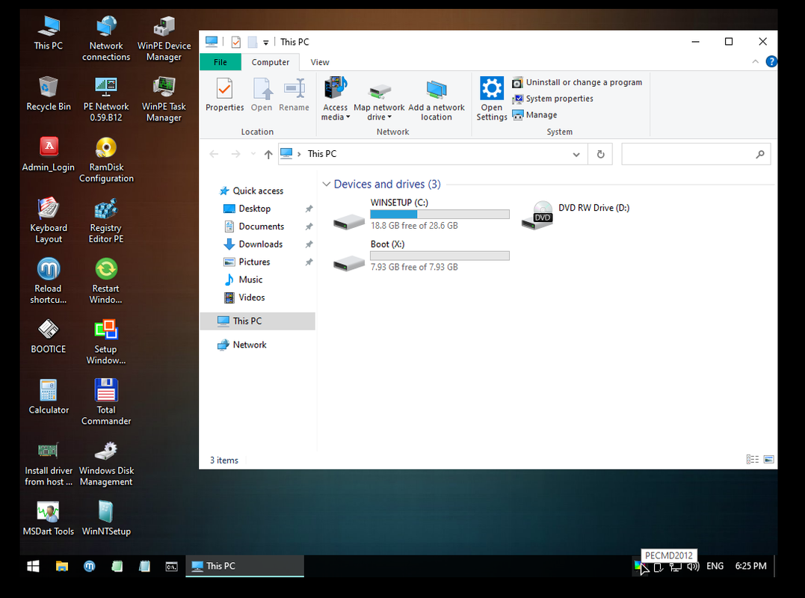The width and height of the screenshot is (805, 598).
Task: Click Manage in System group
Action: [534, 115]
